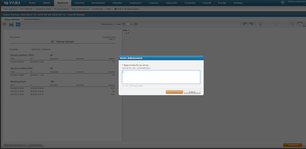Open the Home tab
Image resolution: width=306 pixels, height=149 pixels.
[33, 3]
